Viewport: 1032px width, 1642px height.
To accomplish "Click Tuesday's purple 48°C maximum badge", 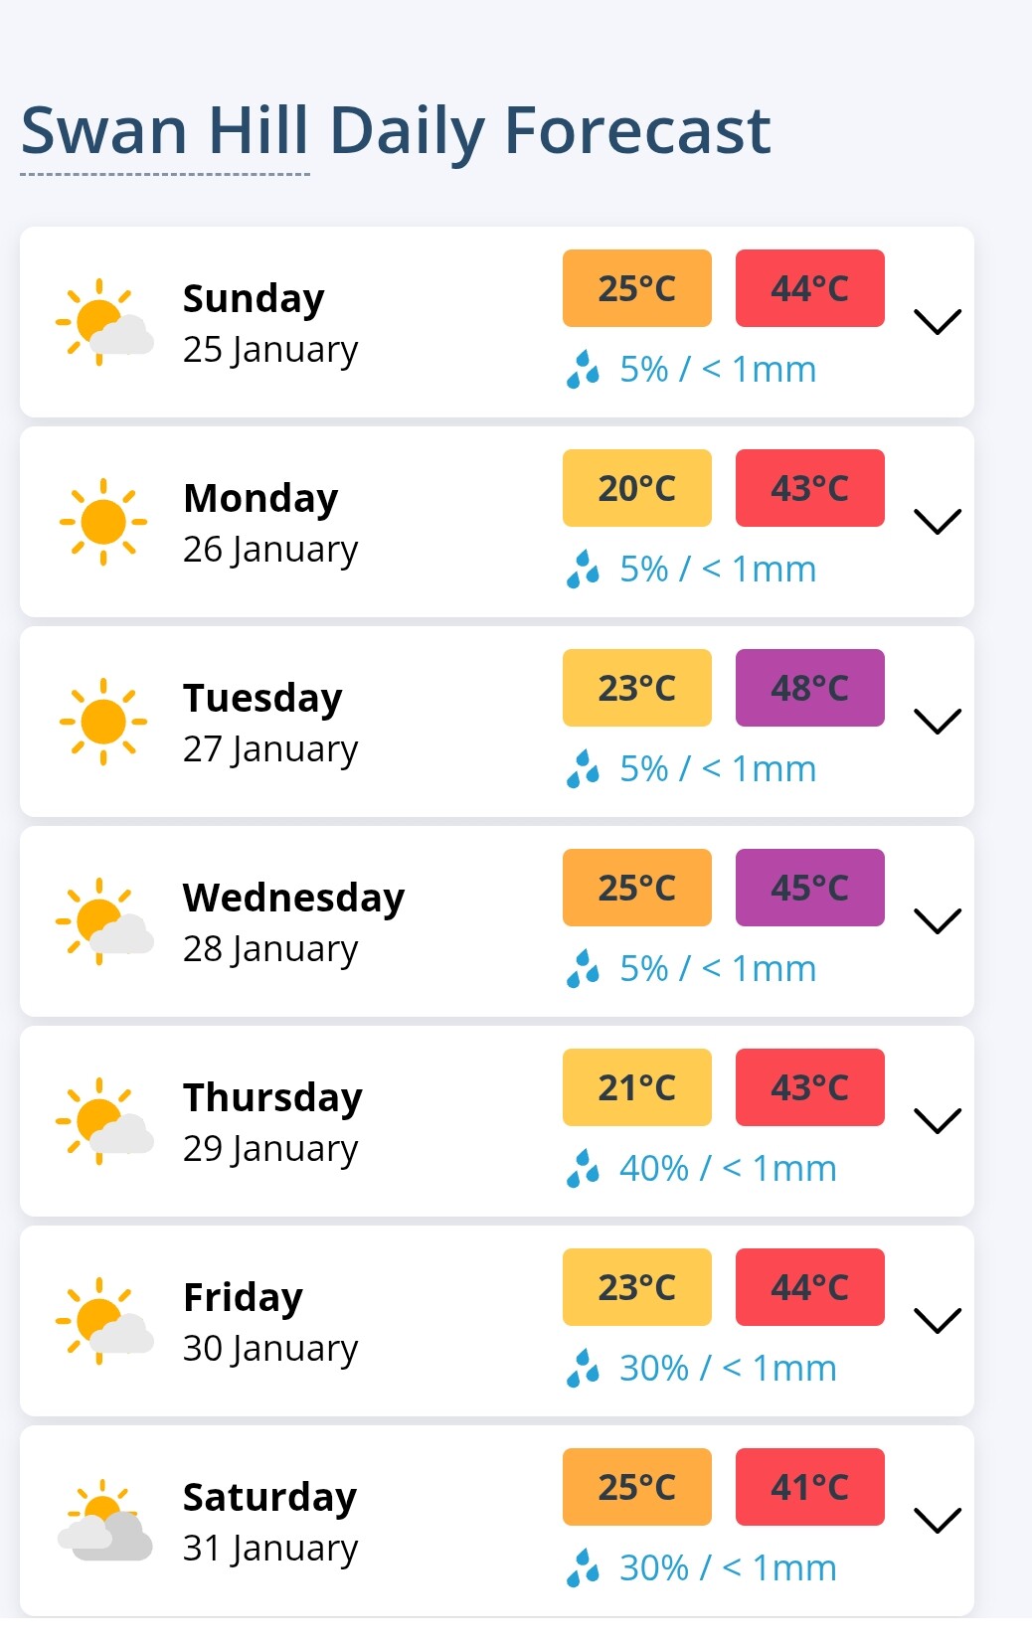I will tap(809, 688).
